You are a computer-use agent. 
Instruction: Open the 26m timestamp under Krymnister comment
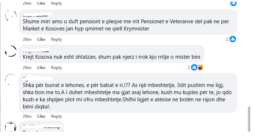click(27, 39)
